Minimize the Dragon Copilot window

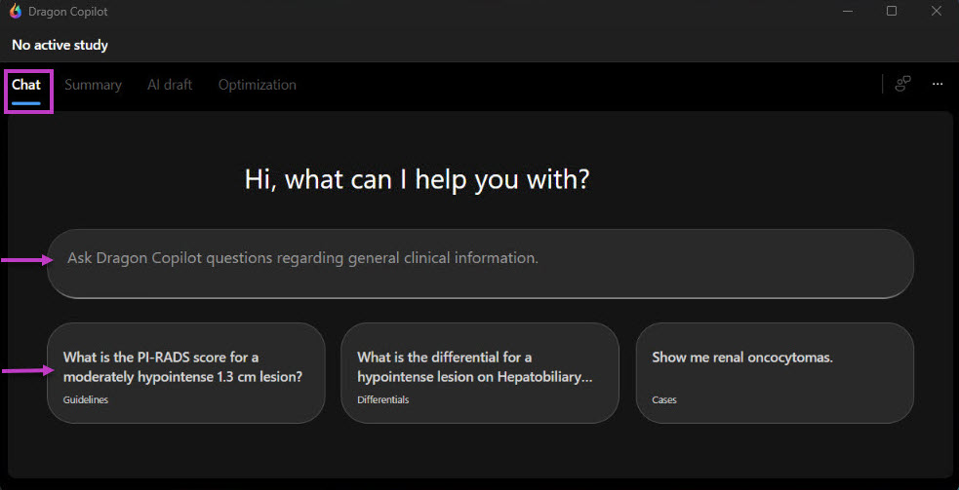(847, 11)
